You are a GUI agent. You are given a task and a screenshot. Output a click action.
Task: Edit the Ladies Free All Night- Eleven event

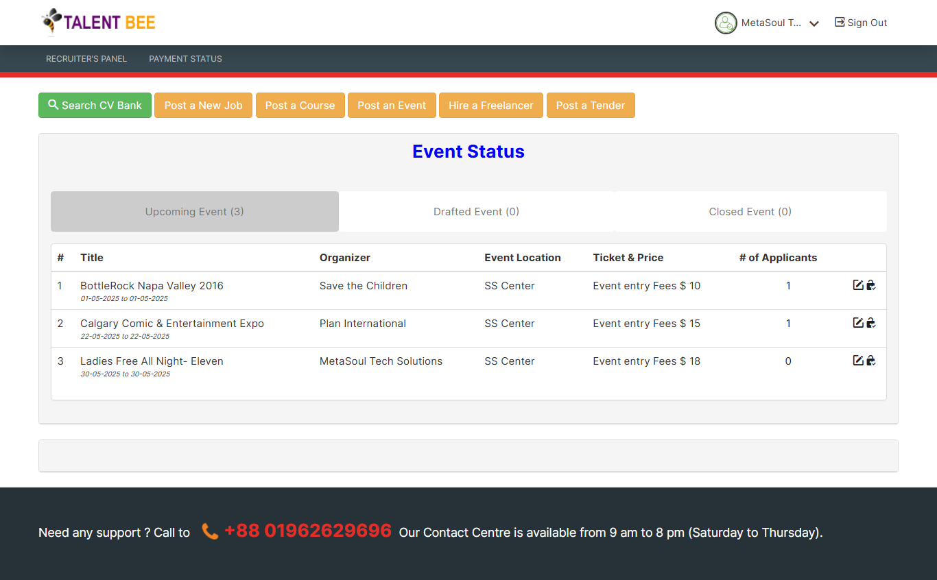(857, 361)
